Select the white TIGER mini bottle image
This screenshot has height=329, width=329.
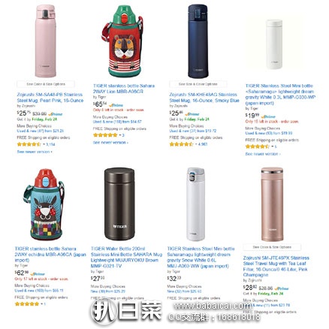click(274, 44)
